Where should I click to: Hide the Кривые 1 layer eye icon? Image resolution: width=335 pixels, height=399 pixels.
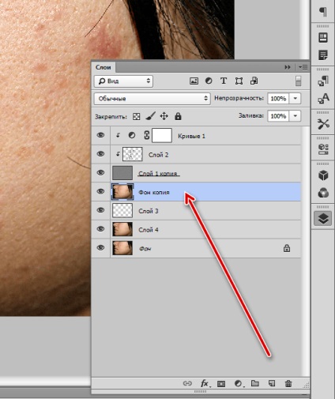pyautogui.click(x=100, y=135)
